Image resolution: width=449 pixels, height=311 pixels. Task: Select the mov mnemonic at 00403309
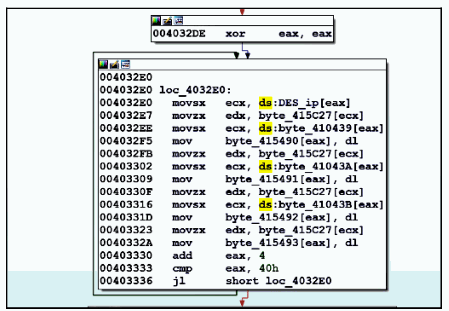click(x=182, y=179)
